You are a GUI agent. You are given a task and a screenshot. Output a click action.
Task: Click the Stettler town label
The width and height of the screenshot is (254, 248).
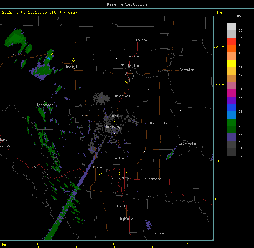click(187, 70)
